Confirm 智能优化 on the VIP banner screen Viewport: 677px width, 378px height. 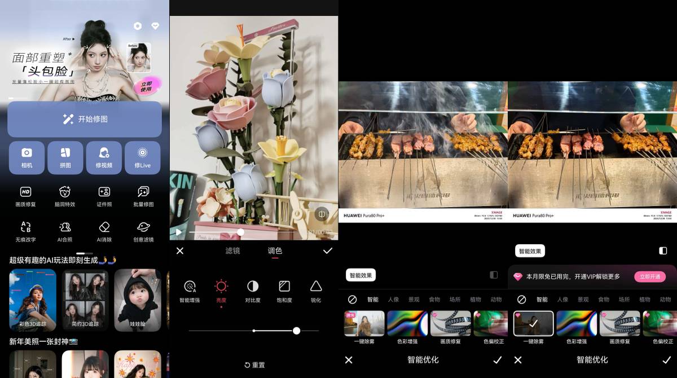tap(666, 360)
